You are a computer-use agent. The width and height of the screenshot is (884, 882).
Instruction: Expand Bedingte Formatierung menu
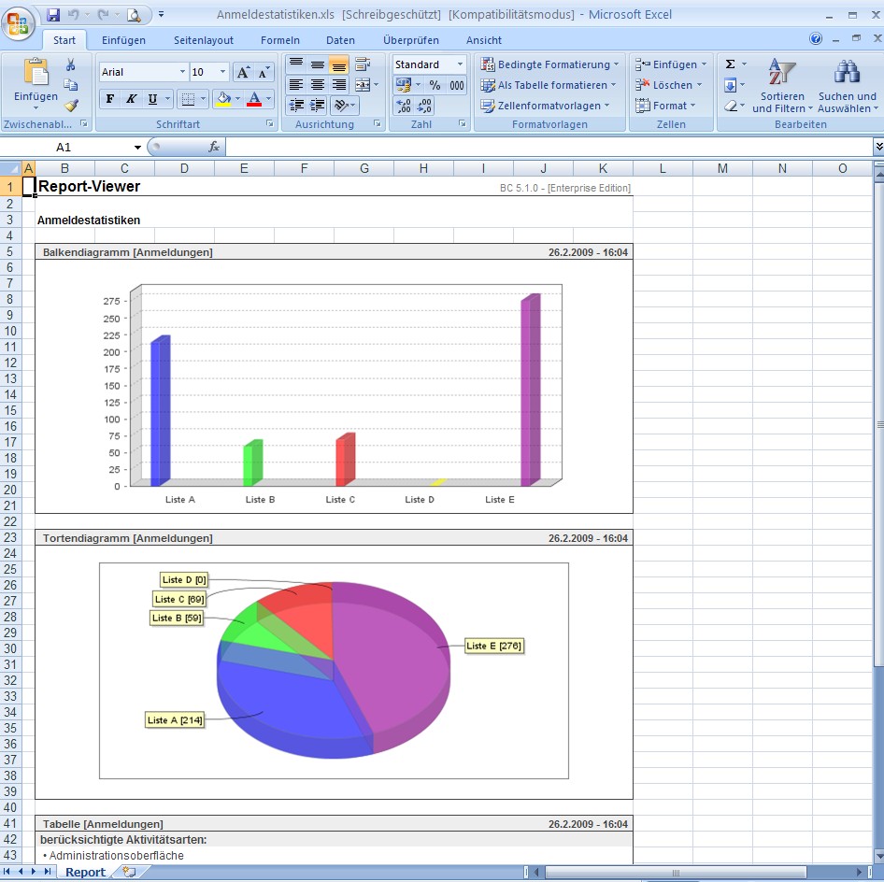(x=549, y=64)
